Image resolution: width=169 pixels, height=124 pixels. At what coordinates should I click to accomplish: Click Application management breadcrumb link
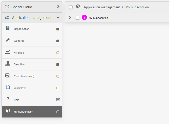[102, 7]
